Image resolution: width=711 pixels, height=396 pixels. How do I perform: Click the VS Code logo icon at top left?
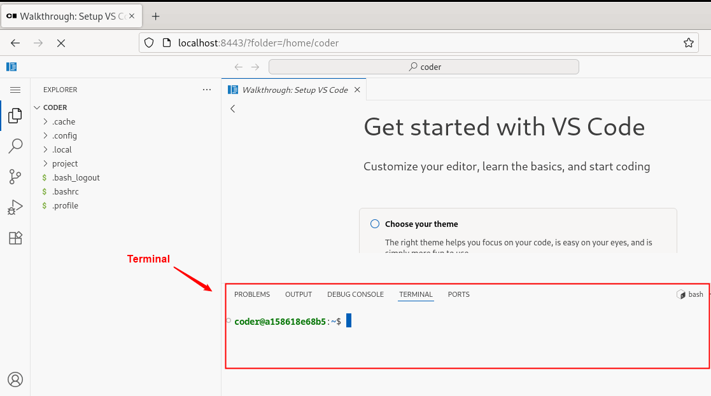[x=11, y=67]
